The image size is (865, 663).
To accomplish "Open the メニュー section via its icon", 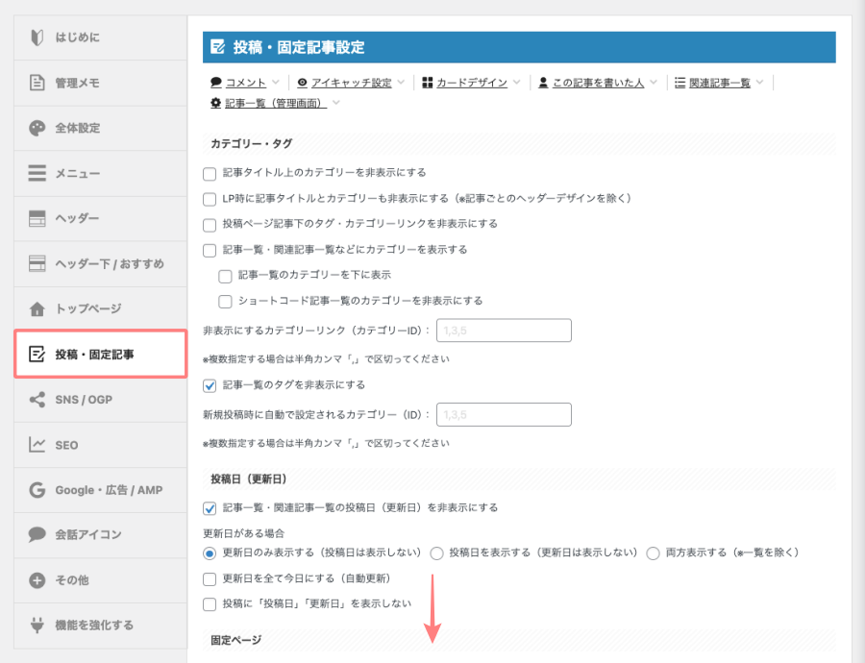I will 37,173.
